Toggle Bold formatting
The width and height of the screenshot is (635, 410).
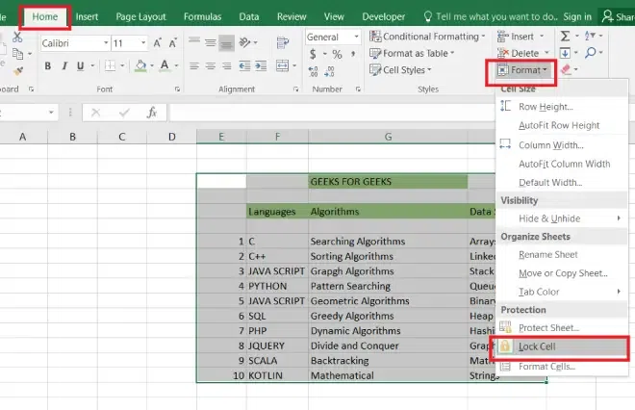[x=48, y=65]
